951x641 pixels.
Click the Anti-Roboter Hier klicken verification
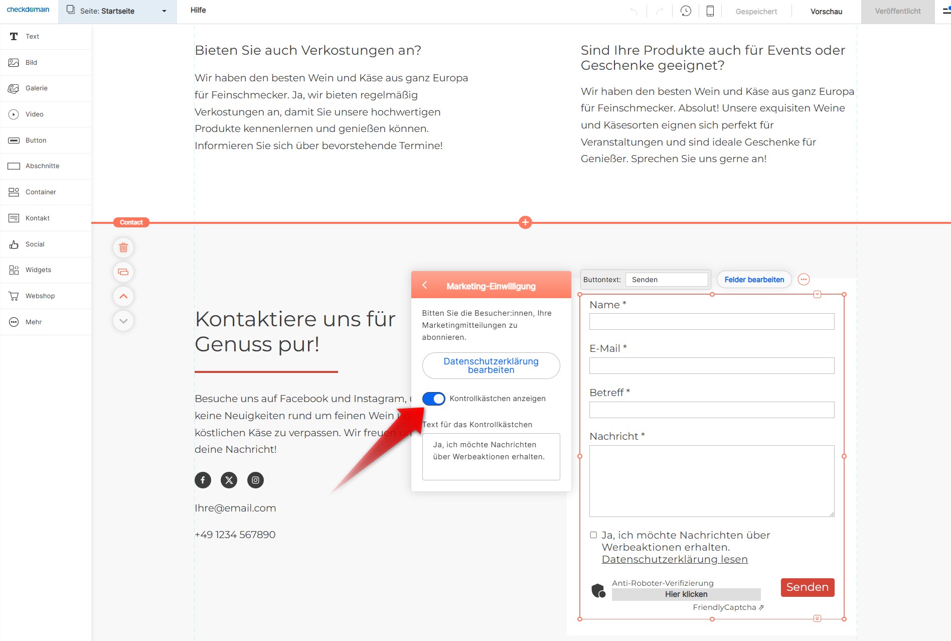pos(686,594)
